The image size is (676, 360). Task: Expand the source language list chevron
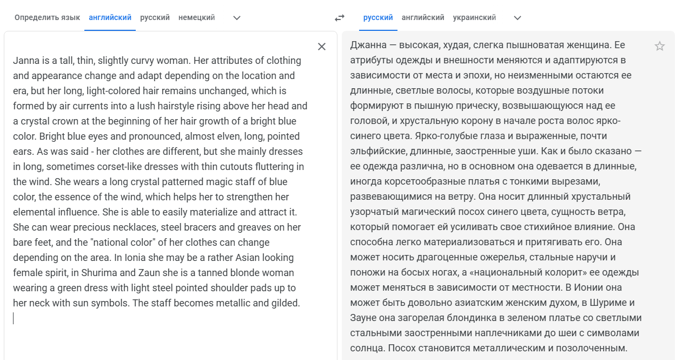point(236,18)
